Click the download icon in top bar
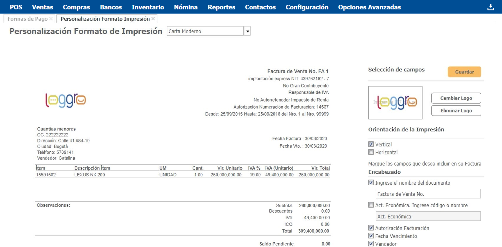 [490, 7]
